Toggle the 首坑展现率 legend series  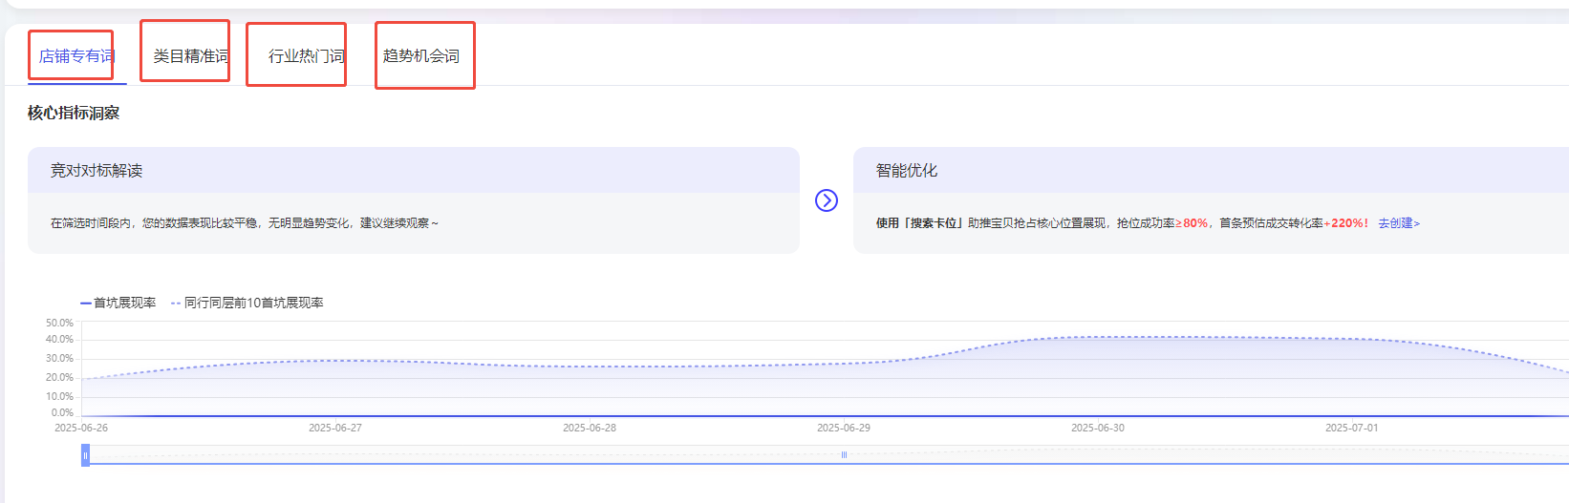(x=118, y=303)
